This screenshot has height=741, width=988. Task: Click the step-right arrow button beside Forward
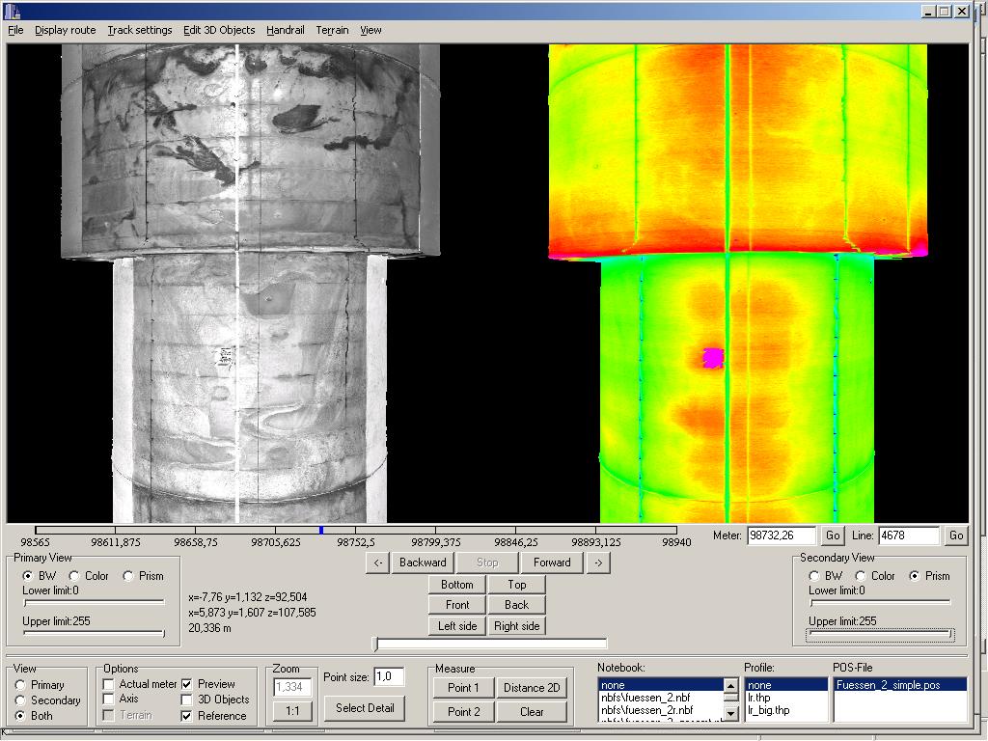click(597, 563)
